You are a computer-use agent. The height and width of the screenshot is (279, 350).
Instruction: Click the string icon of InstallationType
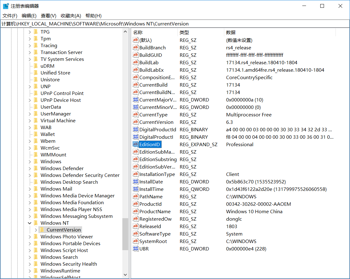[135, 174]
